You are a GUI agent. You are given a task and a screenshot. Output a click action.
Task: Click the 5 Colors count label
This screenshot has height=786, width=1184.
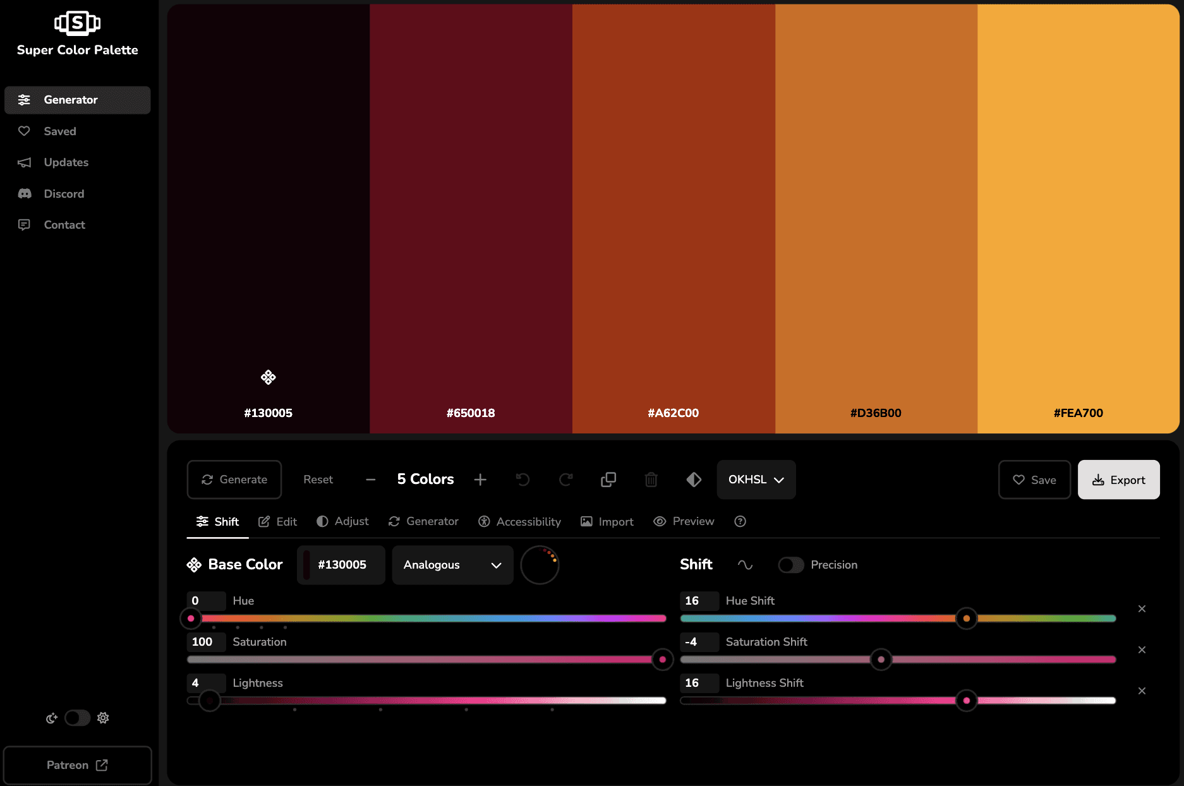tap(425, 480)
